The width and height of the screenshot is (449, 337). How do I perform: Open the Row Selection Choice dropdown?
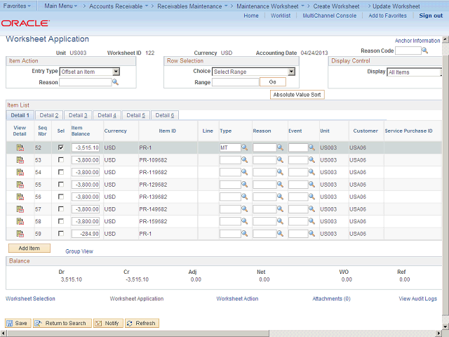[x=291, y=72]
